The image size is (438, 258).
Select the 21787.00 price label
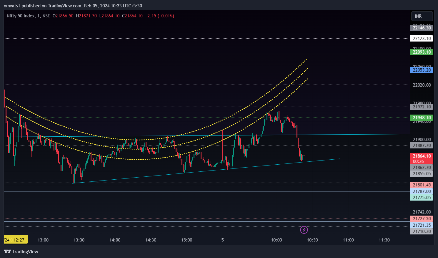pyautogui.click(x=422, y=191)
